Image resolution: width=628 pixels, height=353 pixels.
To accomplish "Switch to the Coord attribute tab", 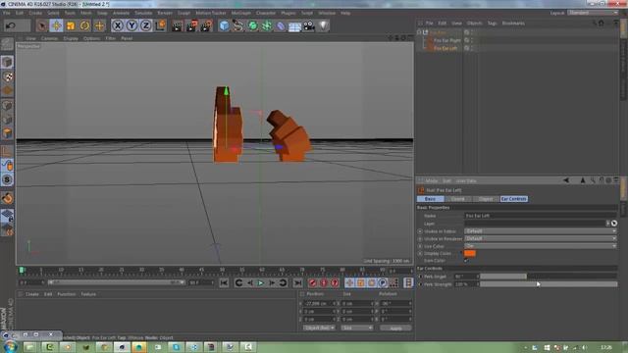I will (x=458, y=199).
